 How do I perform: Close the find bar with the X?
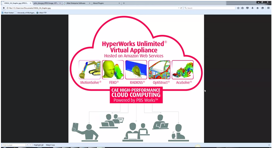[269, 145]
